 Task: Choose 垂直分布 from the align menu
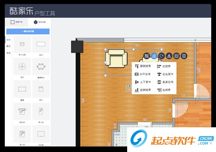pos(165,82)
